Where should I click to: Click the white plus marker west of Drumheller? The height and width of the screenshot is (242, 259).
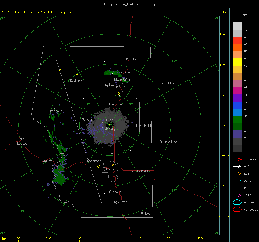pos(163,116)
